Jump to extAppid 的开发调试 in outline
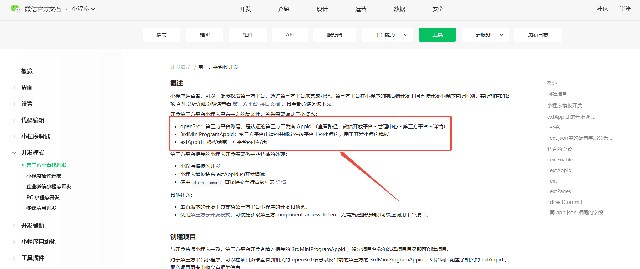The width and height of the screenshot is (640, 269). pyautogui.click(x=571, y=117)
